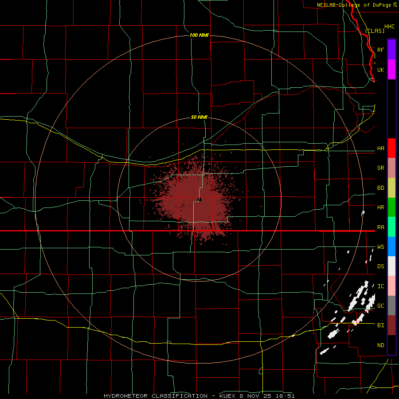
Task: Click the ND black legend swatch
Action: coord(391,345)
